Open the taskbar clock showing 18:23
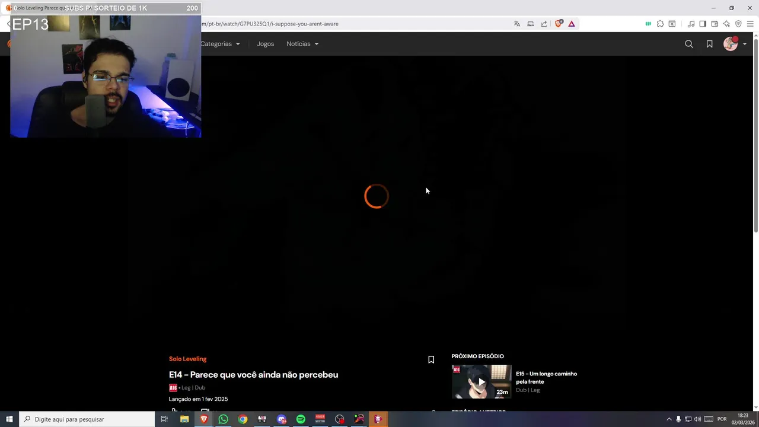 [x=743, y=419]
